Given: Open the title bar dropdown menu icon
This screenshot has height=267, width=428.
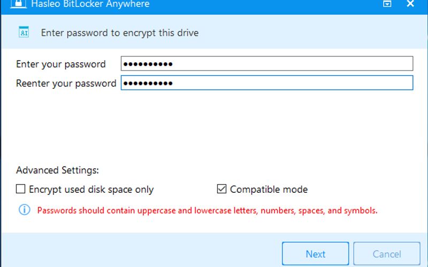Looking at the screenshot, I should (x=387, y=4).
